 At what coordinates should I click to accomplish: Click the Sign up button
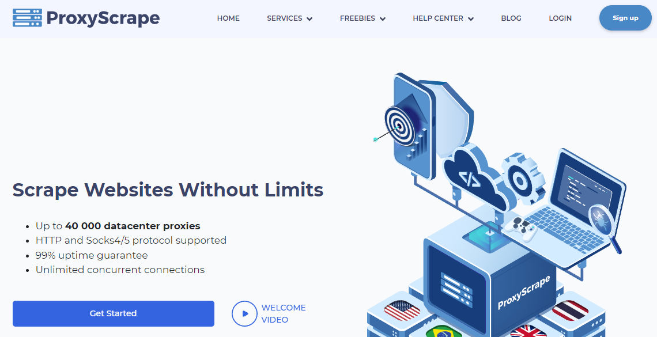(625, 18)
